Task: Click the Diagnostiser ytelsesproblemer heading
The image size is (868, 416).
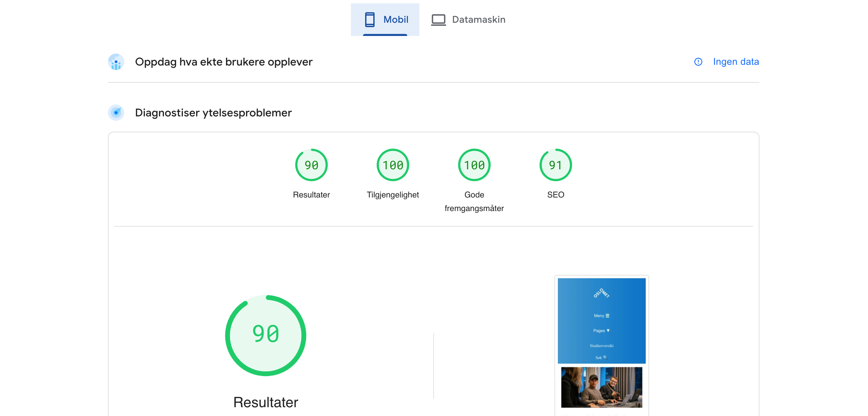Action: (213, 113)
